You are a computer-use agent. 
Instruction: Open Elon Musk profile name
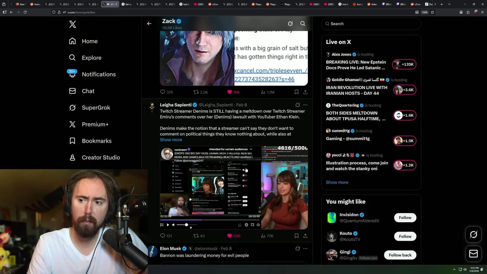[170, 249]
